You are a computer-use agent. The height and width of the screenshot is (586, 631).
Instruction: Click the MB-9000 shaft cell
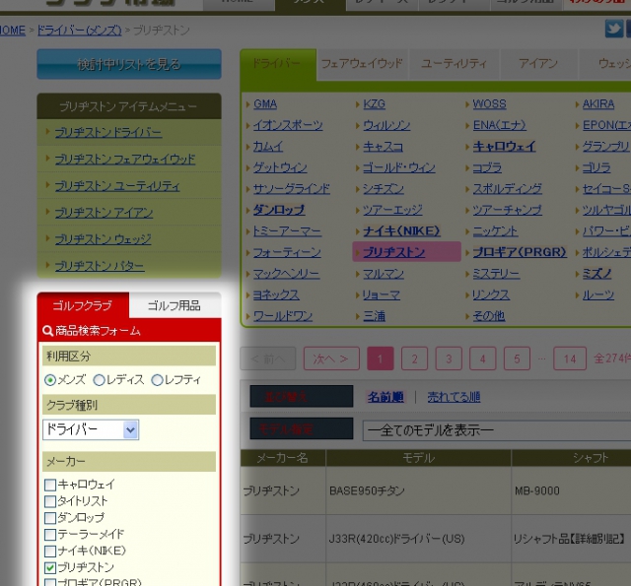(x=572, y=490)
